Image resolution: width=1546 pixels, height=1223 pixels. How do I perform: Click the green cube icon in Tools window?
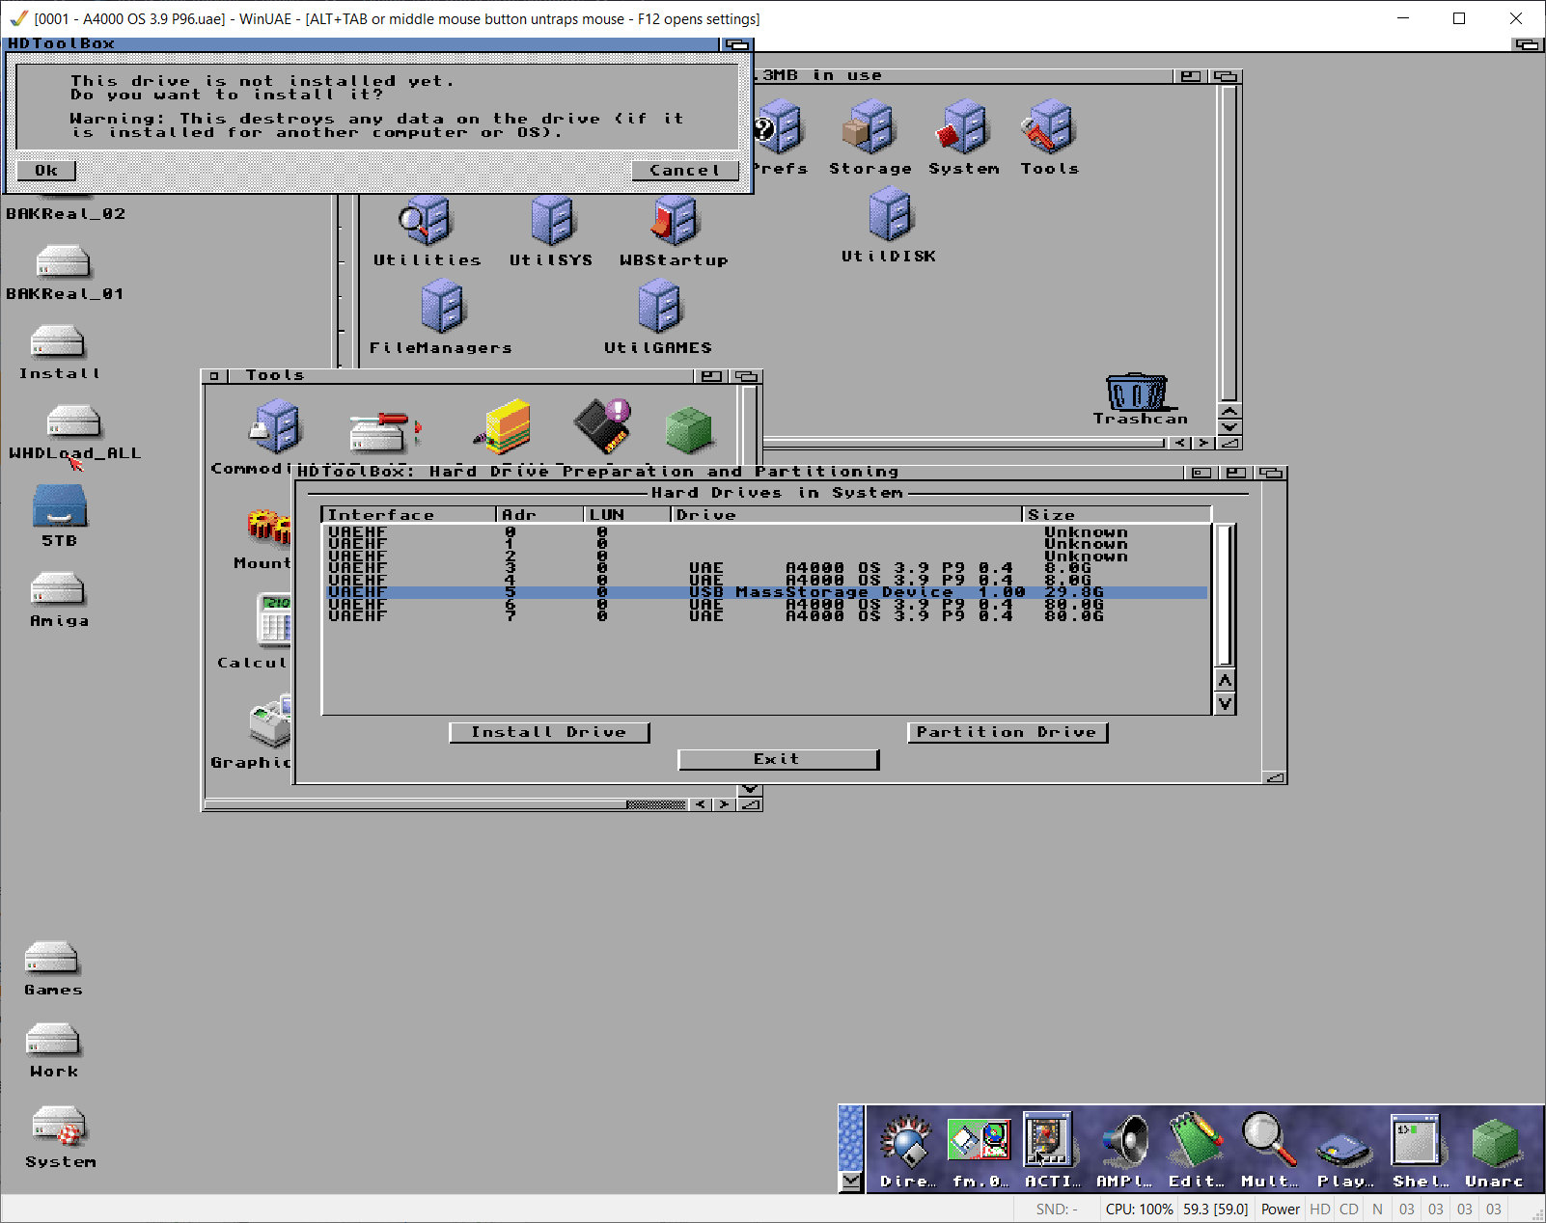click(689, 428)
